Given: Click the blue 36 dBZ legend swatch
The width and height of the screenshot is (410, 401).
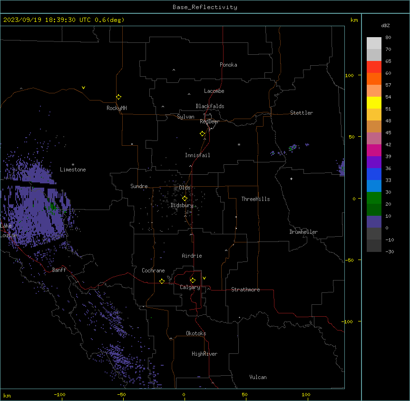Looking at the screenshot, I should [x=374, y=174].
